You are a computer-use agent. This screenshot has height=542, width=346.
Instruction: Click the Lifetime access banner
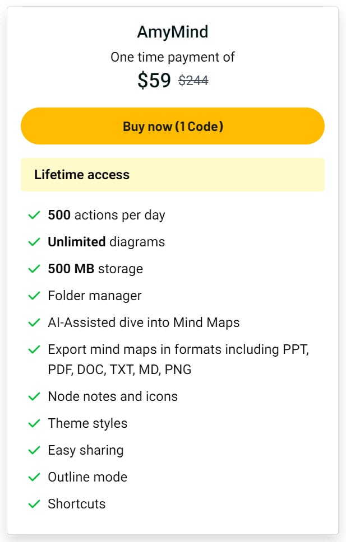click(173, 175)
